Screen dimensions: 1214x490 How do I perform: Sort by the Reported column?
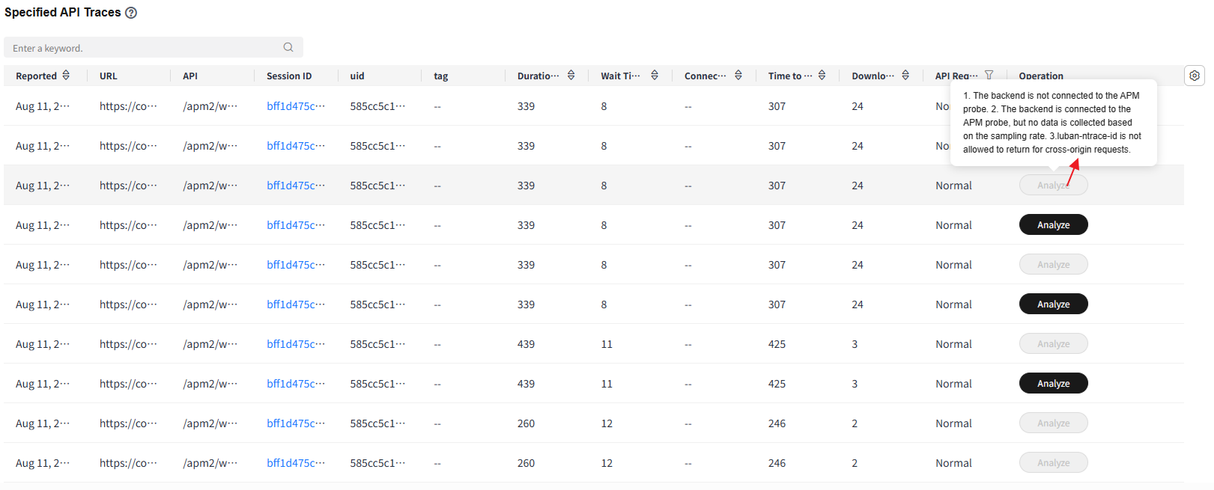pos(66,75)
